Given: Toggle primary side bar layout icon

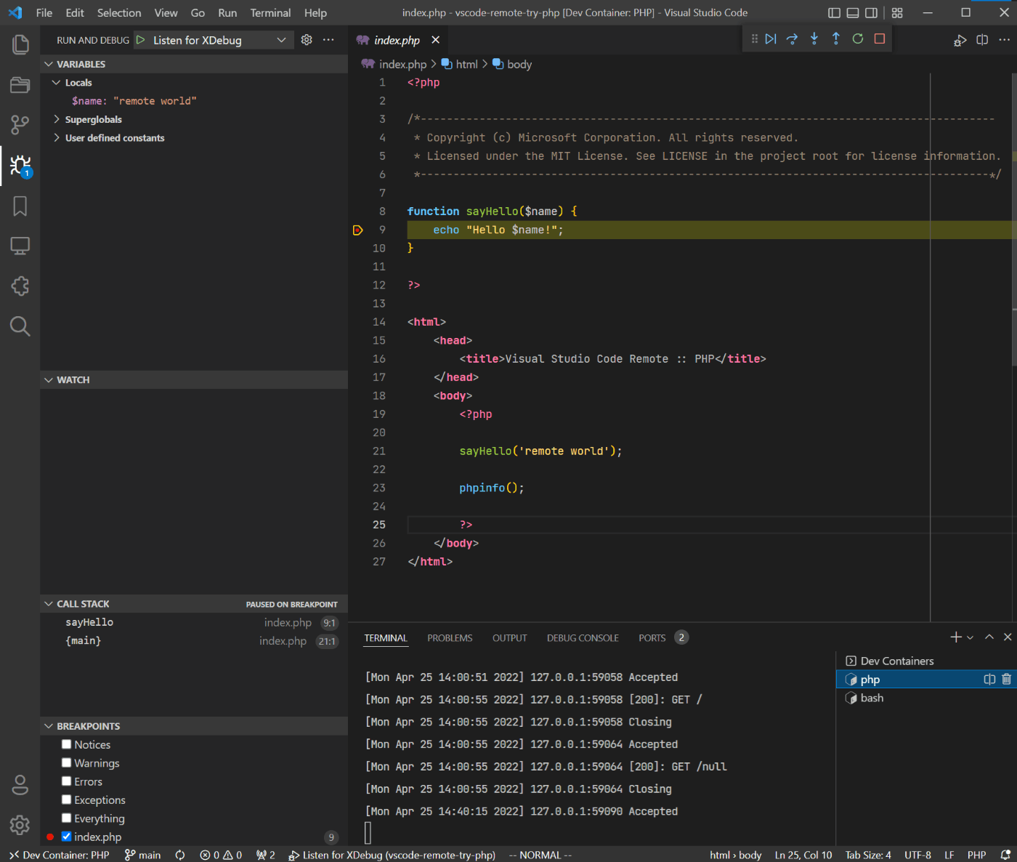Looking at the screenshot, I should point(834,13).
